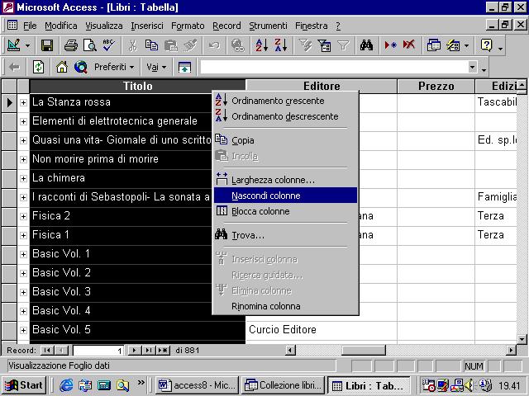Open the File menu
This screenshot has height=396, width=529.
tap(30, 26)
